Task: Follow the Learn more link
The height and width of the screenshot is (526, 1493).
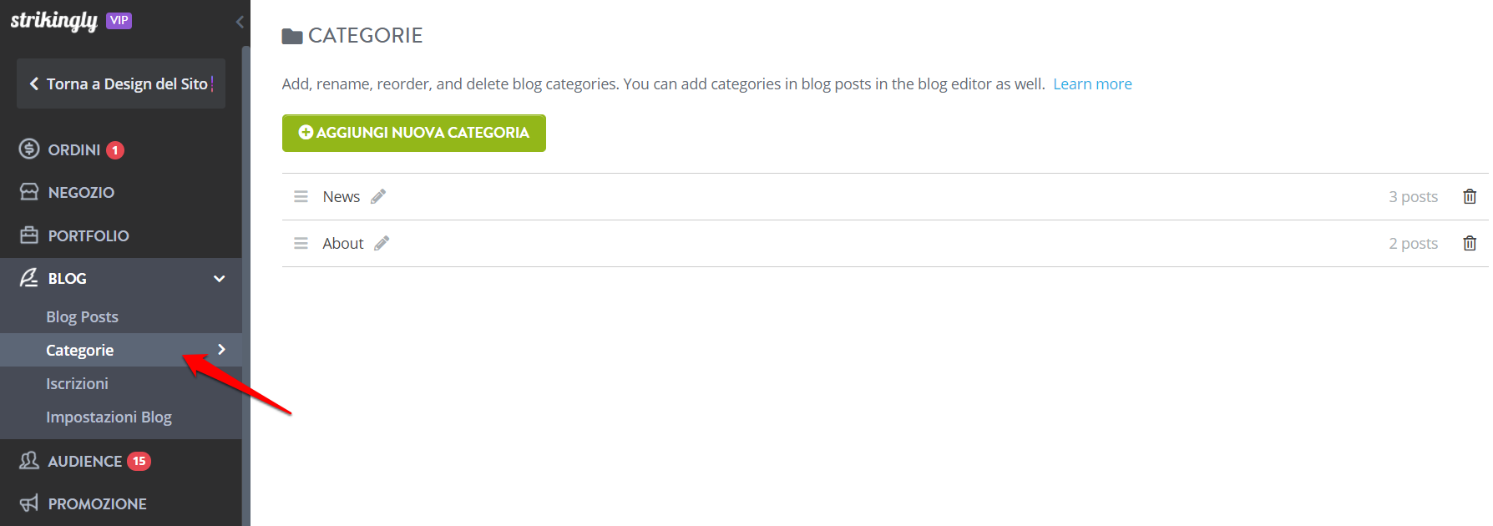Action: pos(1092,83)
